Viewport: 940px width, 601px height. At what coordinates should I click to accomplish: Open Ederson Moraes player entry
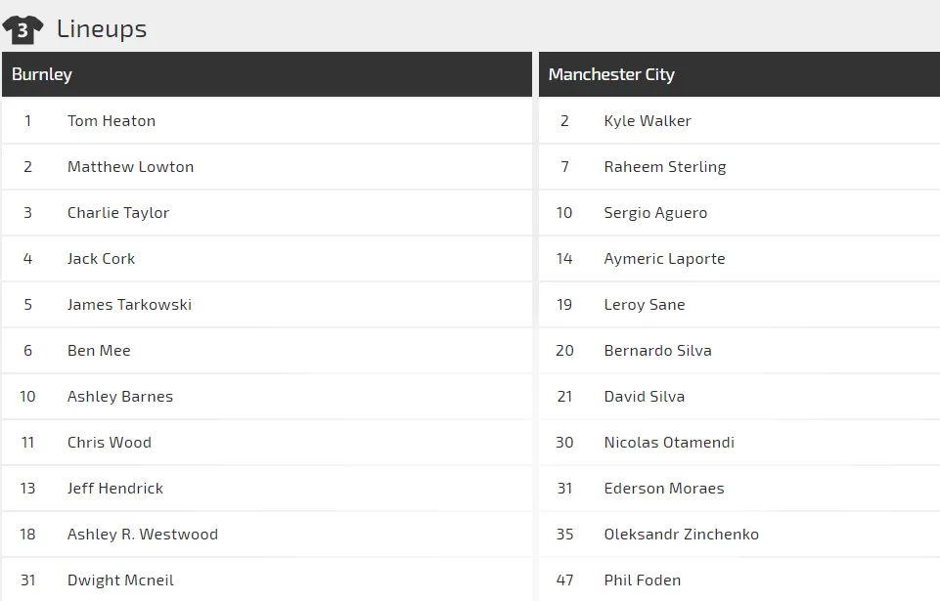click(x=664, y=489)
